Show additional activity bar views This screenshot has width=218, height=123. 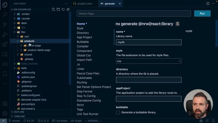pos(5,84)
